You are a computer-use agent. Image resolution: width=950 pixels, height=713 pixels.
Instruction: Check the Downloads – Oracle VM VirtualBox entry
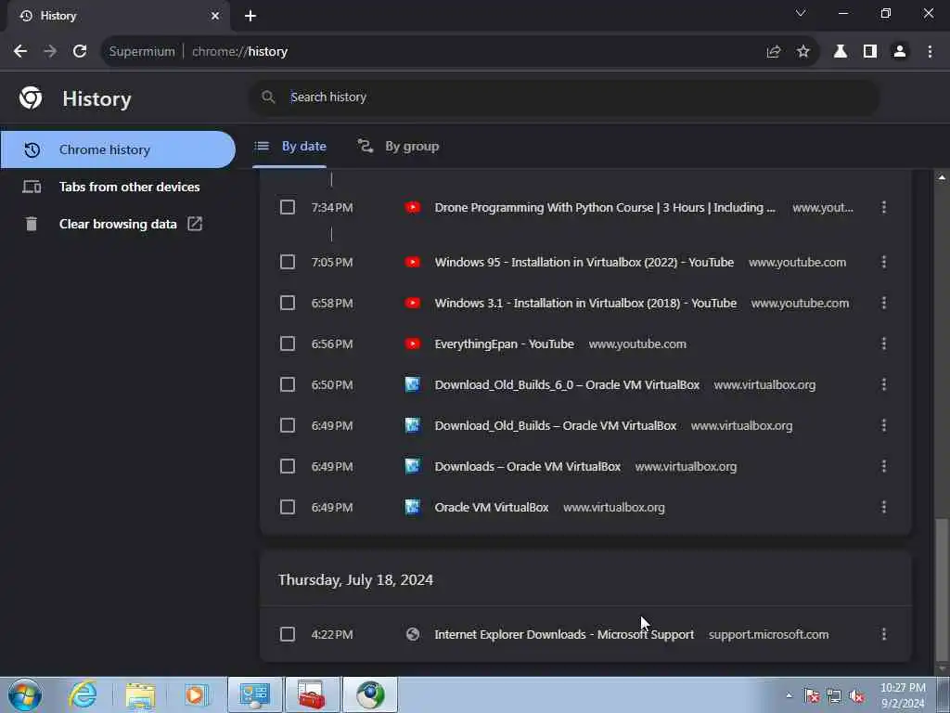(x=288, y=466)
